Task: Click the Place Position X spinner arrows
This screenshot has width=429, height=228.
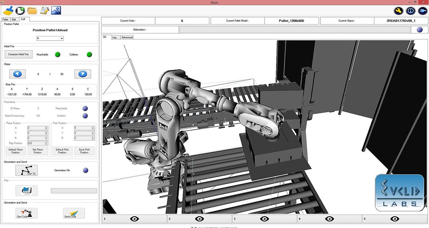Action: pos(46,128)
